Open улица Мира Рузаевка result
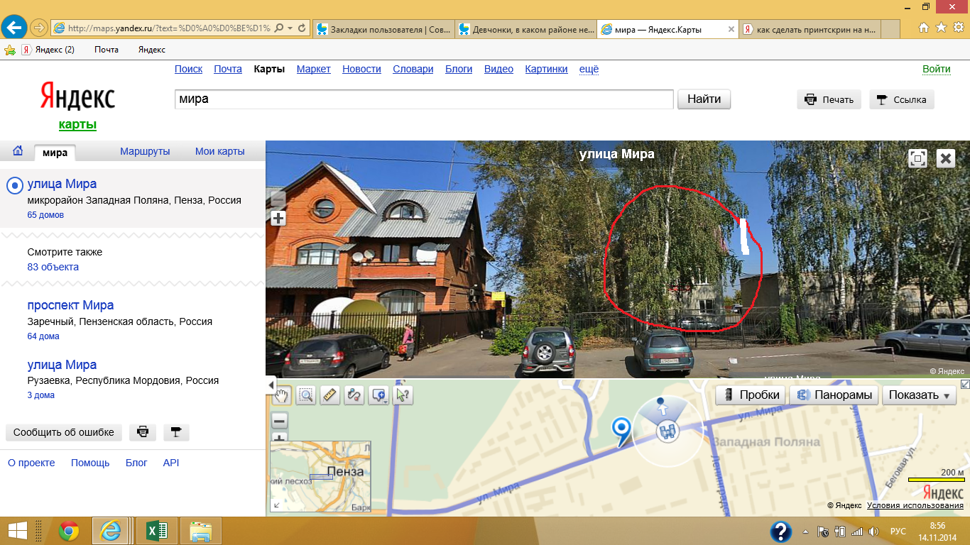Image resolution: width=970 pixels, height=545 pixels. 62,365
